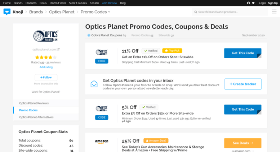Click the star rating in sidebar
Screen dimensions: 280x152
click(x=46, y=57)
